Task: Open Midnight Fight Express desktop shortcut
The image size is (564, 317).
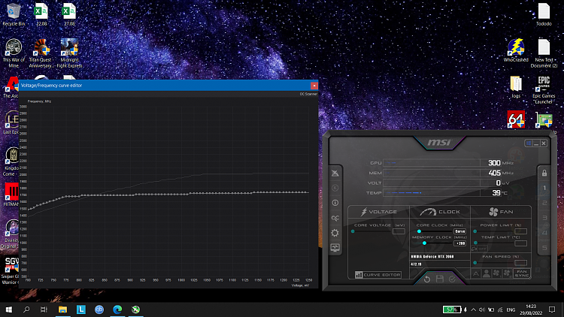Action: (x=69, y=53)
